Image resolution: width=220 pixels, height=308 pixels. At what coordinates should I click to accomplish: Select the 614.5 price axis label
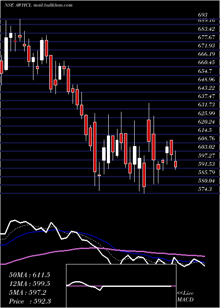pos(205,130)
